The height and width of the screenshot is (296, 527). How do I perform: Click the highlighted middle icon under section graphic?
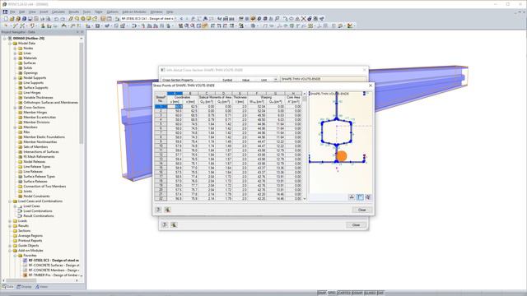point(360,197)
